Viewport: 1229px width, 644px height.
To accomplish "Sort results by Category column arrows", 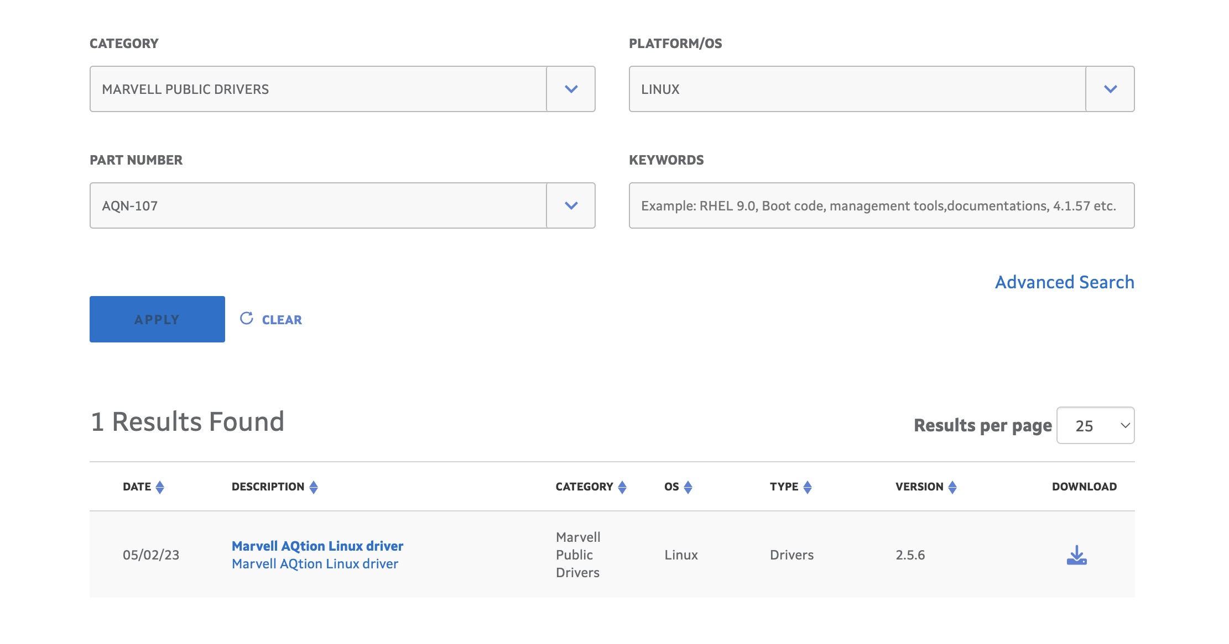I will click(x=622, y=487).
